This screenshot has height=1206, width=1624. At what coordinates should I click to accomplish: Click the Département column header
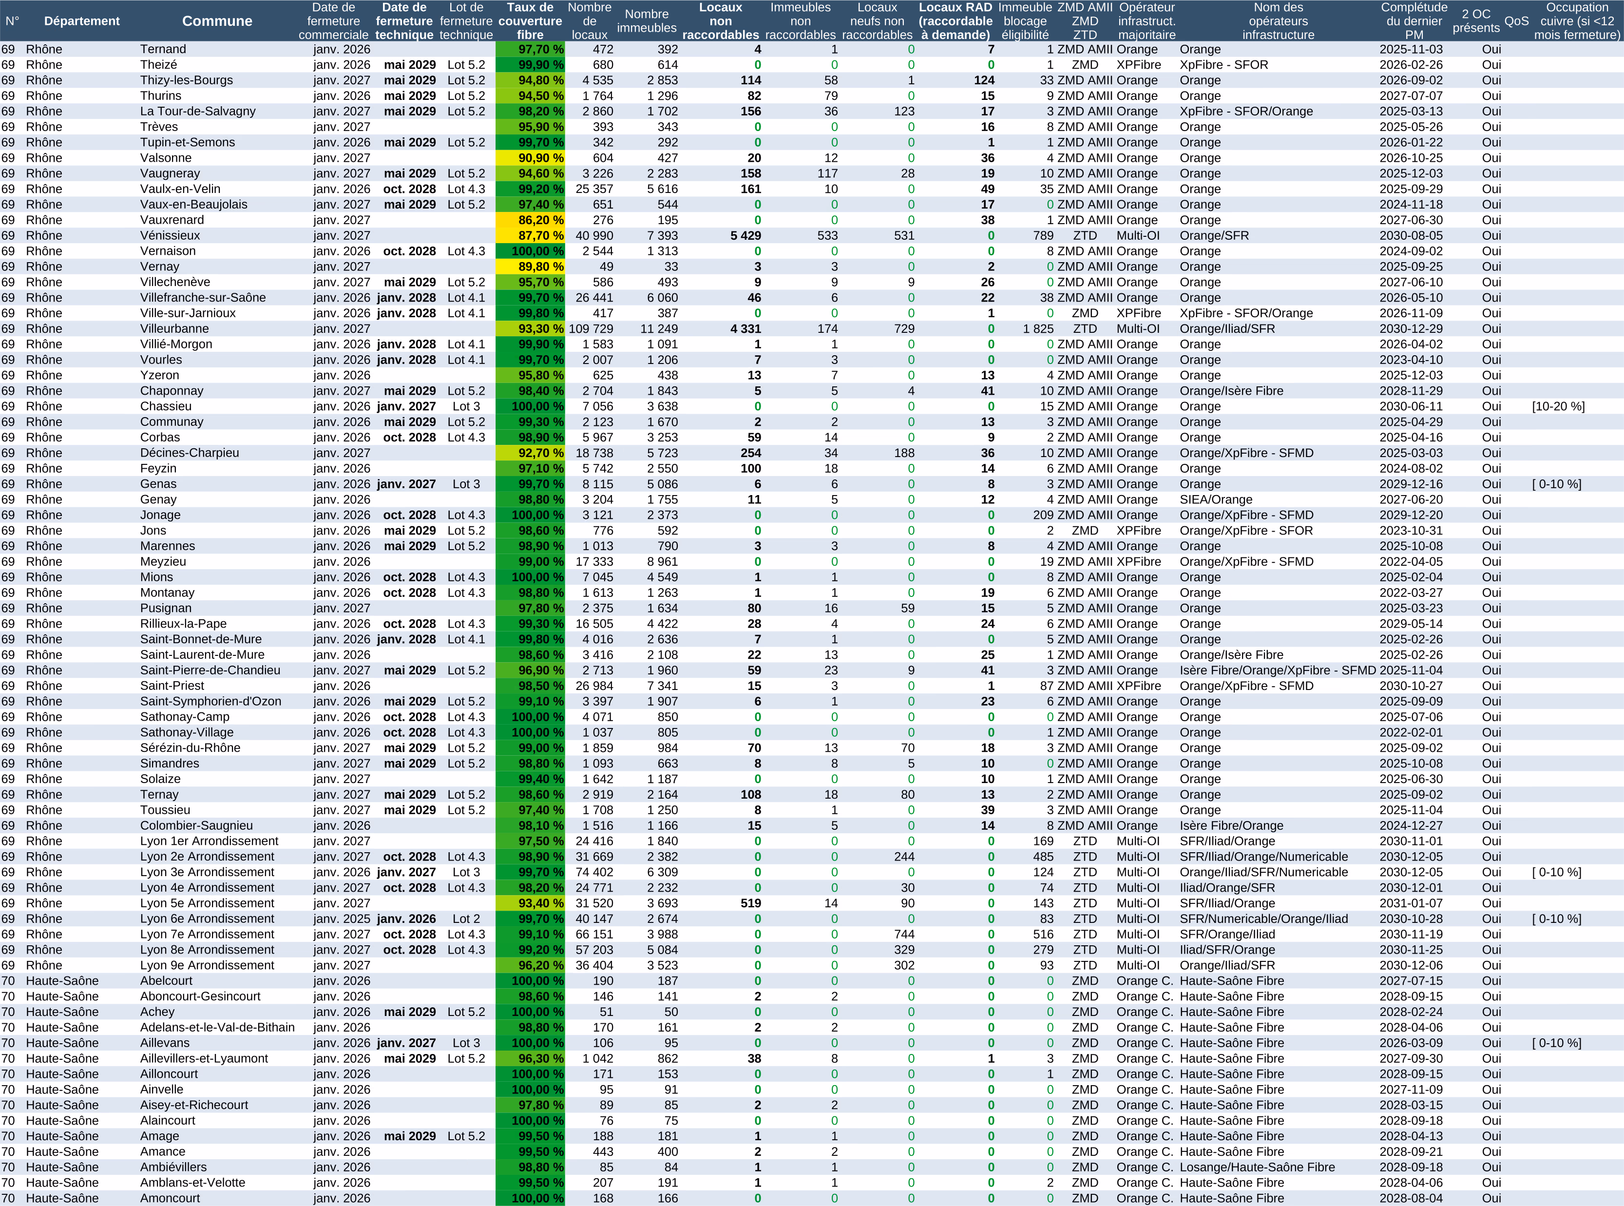[x=82, y=21]
